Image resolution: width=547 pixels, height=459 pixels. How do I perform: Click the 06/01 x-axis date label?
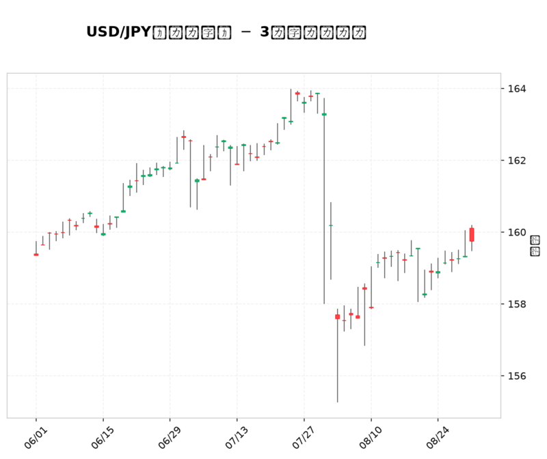36,437
